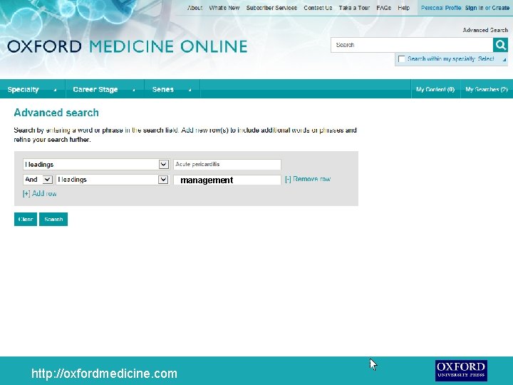Image resolution: width=513 pixels, height=385 pixels.
Task: Click the Remove row link
Action: coord(308,179)
